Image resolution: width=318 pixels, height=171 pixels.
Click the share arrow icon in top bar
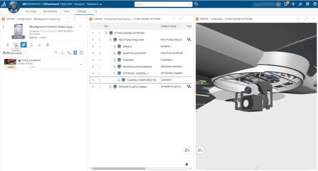[x=301, y=4]
